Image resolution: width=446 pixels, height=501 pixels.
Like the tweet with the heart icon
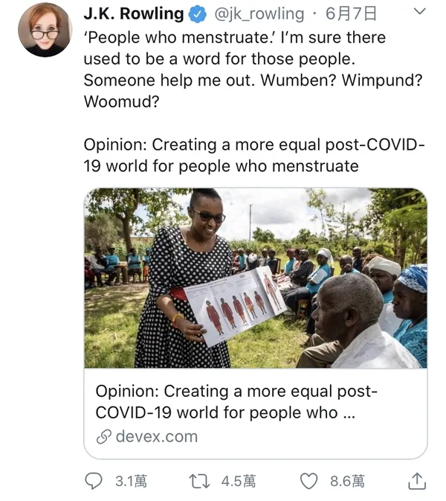308,481
